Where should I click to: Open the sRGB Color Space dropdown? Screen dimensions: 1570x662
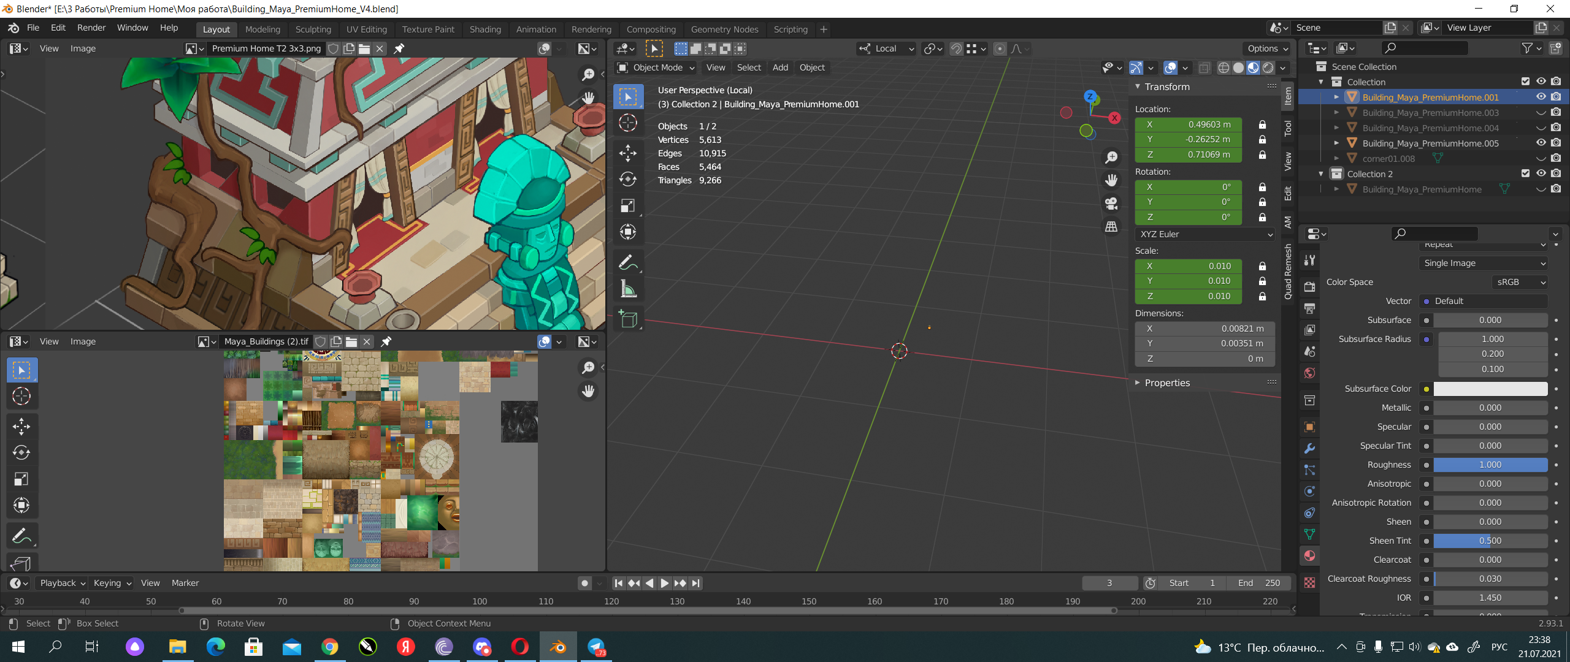(1520, 282)
